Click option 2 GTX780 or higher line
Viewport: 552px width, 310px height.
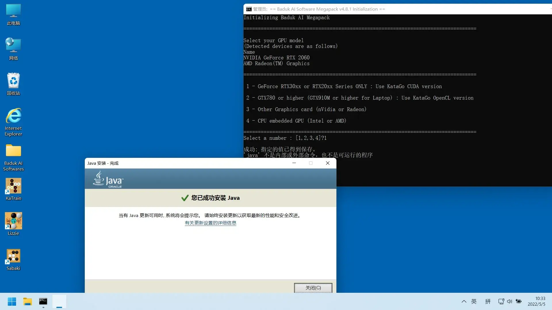point(360,98)
